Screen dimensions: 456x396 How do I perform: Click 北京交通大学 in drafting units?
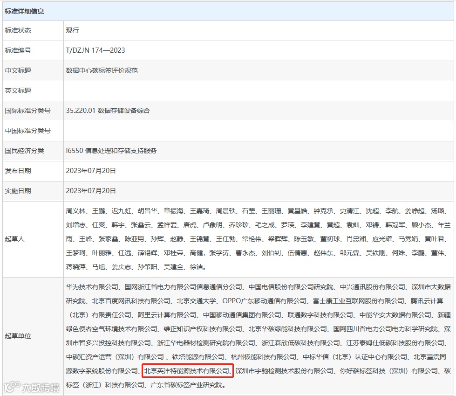point(196,301)
